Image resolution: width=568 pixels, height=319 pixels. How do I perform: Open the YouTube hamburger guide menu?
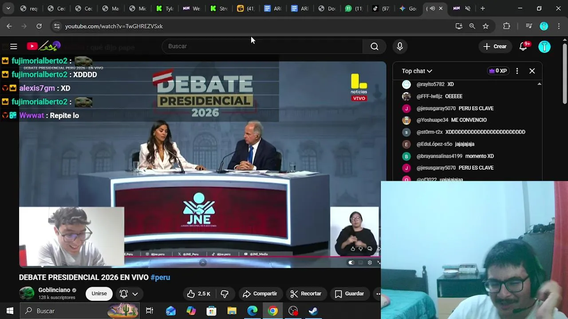tap(14, 46)
